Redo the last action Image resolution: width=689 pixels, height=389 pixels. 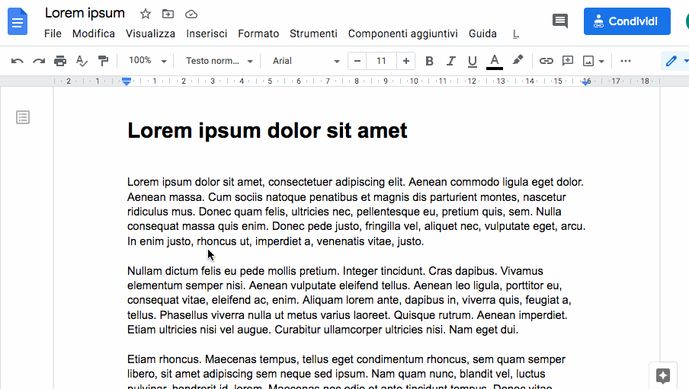pos(39,61)
